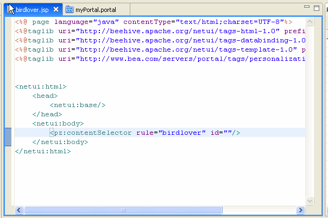Click the <netui:base/> tag
Image resolution: width=328 pixels, height=218 pixels.
point(78,105)
